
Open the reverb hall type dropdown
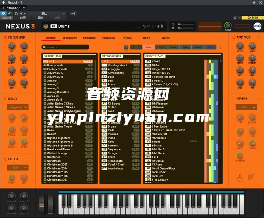246,107
